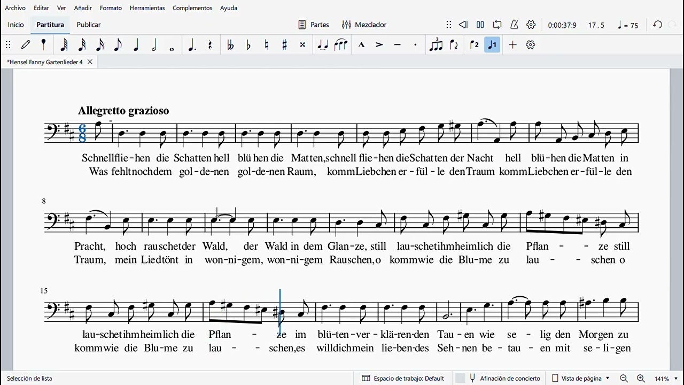684x385 pixels.
Task: Open the Partes dialog
Action: 314,25
